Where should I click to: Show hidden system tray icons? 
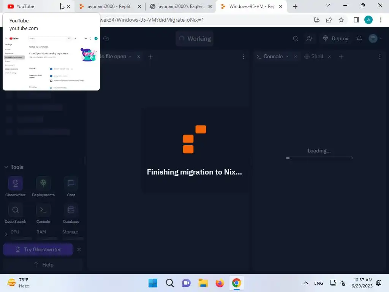click(306, 283)
